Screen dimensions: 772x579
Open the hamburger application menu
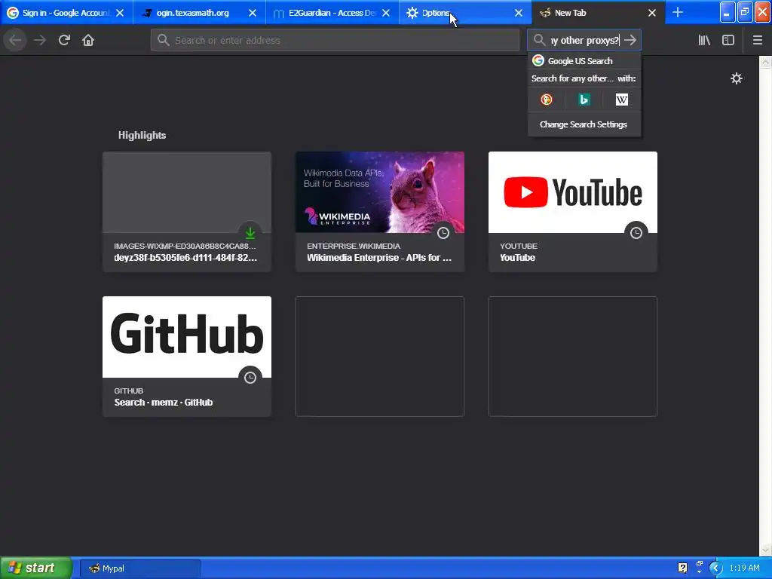(757, 40)
